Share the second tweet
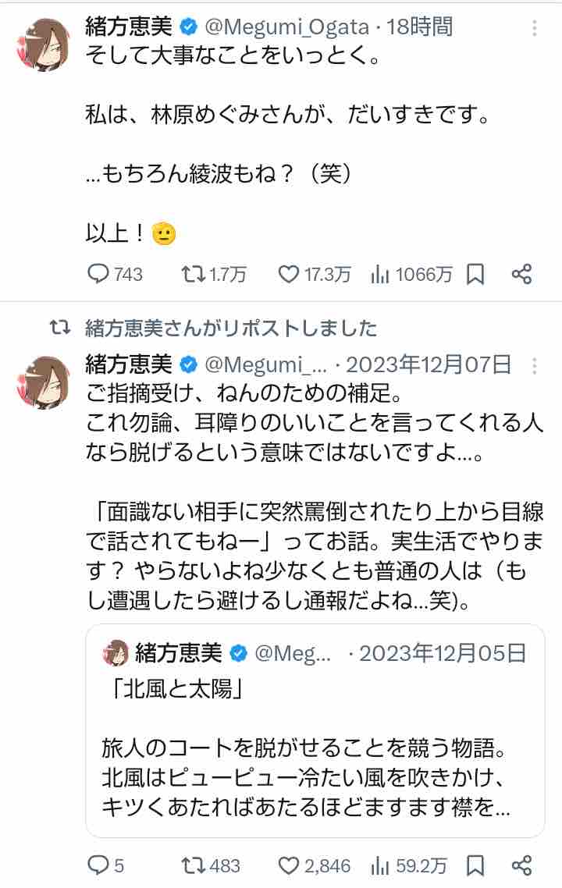562x888 pixels. pos(521,865)
